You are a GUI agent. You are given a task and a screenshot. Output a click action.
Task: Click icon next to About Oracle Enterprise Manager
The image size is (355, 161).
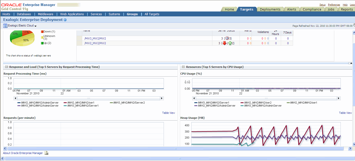click(46, 153)
